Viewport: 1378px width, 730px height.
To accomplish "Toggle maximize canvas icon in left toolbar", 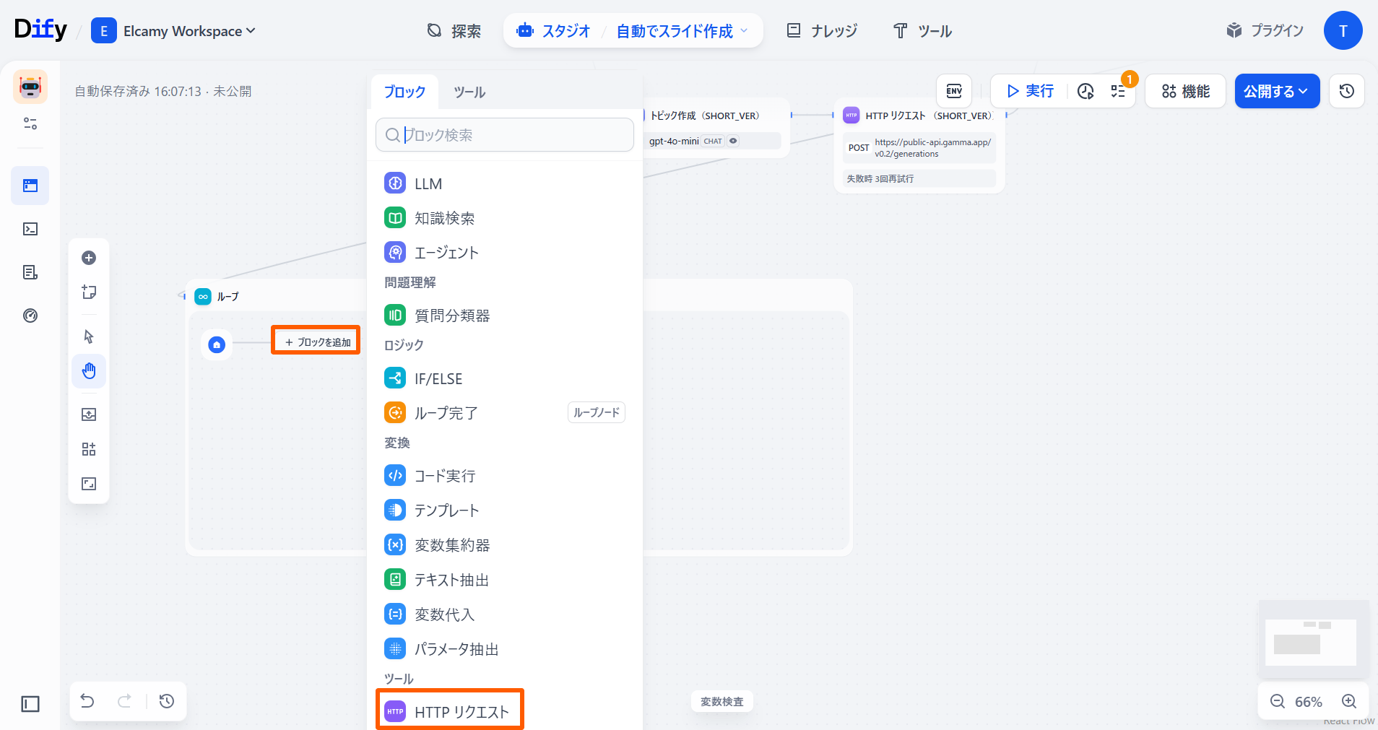I will coord(89,484).
